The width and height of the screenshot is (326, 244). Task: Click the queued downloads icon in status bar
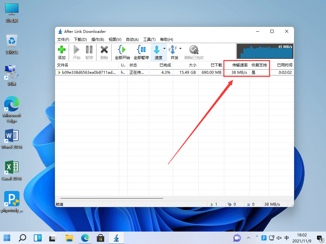tap(229, 204)
